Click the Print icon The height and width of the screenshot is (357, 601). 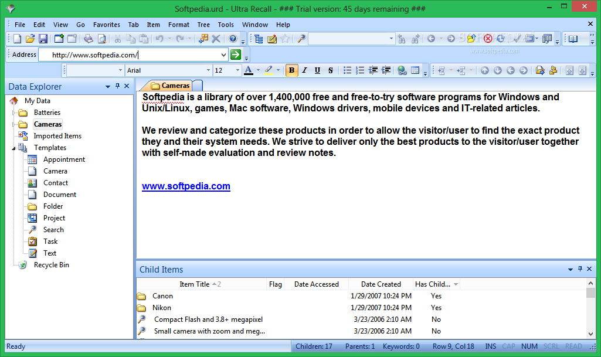[x=89, y=39]
